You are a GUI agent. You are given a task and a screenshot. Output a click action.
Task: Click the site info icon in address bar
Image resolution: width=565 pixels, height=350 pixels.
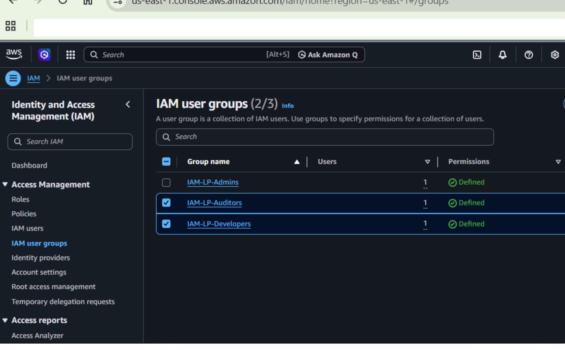click(x=118, y=2)
